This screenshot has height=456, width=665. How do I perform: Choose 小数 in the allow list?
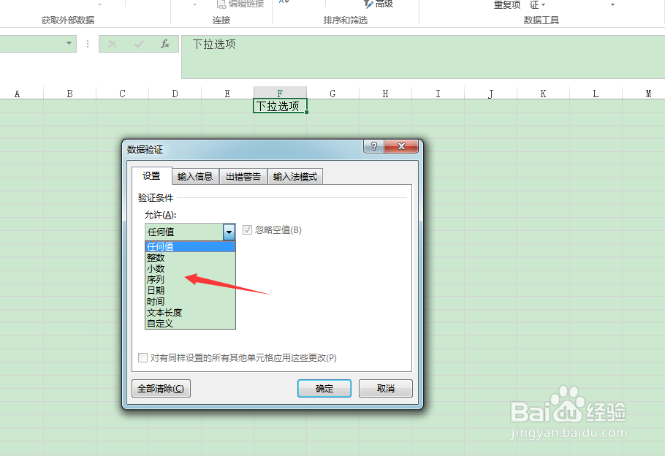(x=190, y=268)
